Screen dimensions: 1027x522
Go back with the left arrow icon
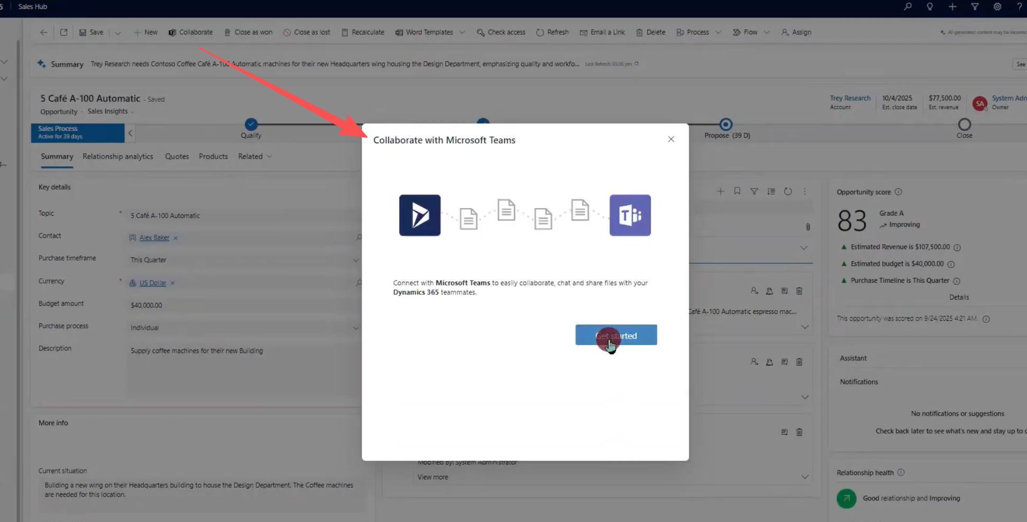44,32
